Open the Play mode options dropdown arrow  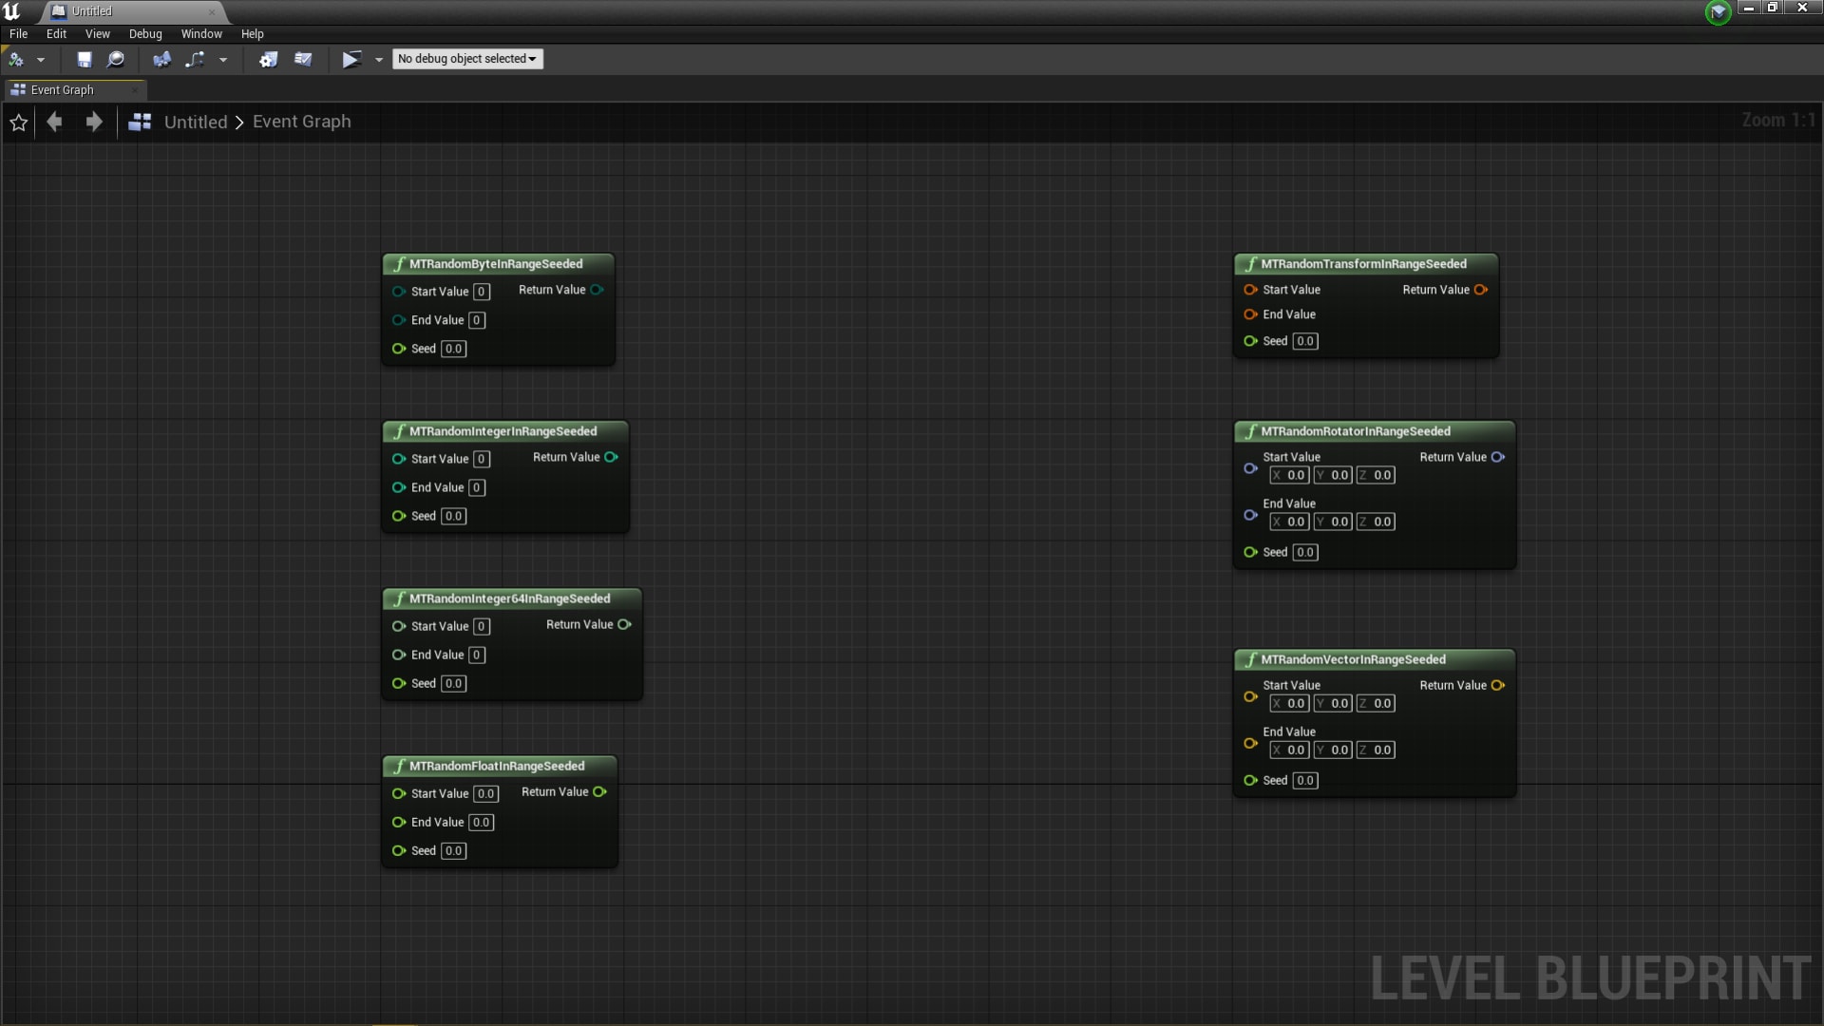(x=379, y=59)
